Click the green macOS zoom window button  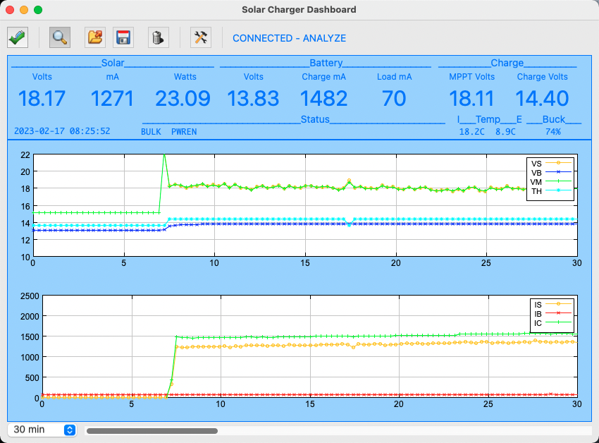38,10
